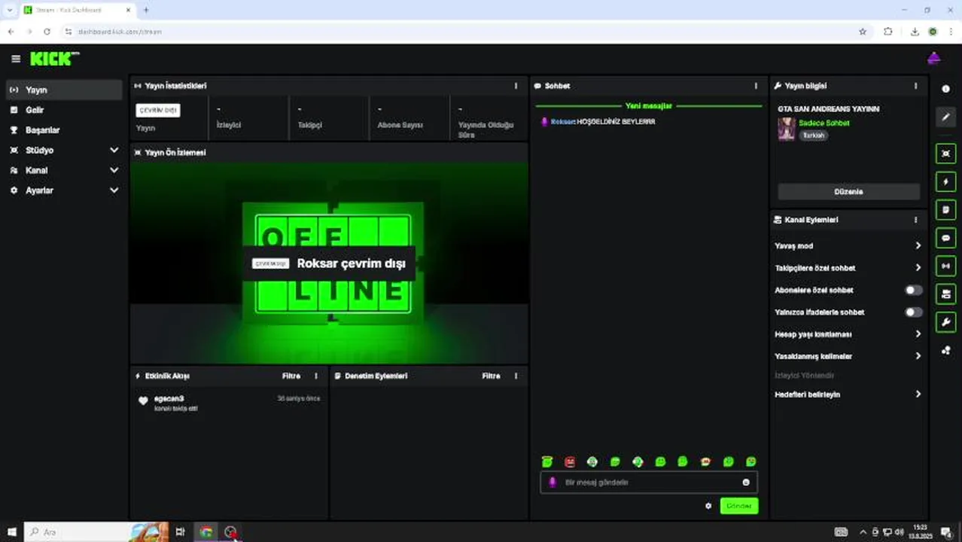Image resolution: width=962 pixels, height=542 pixels.
Task: Click the info icon in right rail
Action: [x=945, y=89]
